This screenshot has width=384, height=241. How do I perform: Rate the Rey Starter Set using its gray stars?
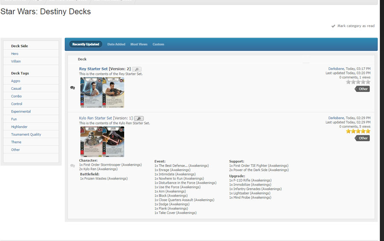click(x=358, y=82)
